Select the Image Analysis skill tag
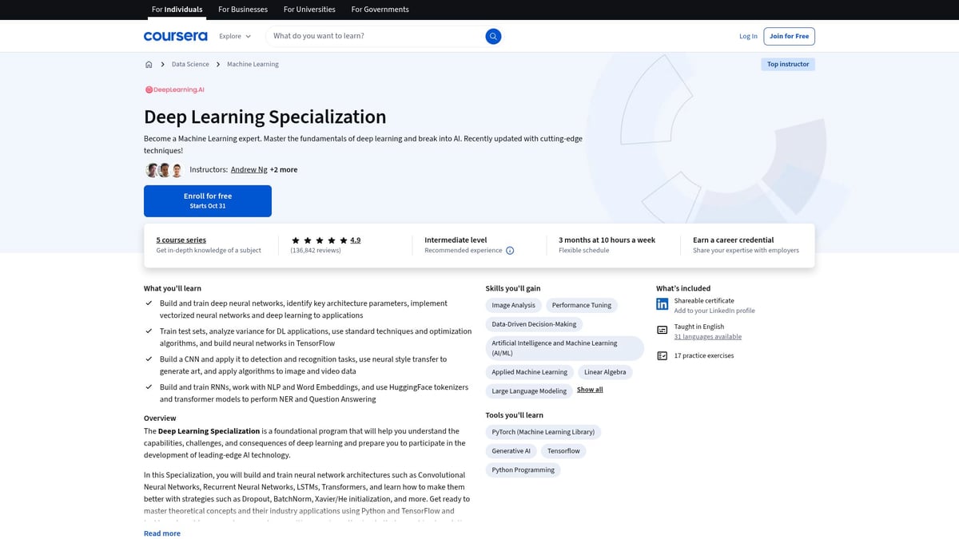 (514, 305)
